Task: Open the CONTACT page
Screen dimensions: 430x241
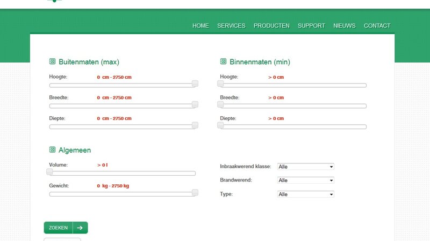Action: click(x=377, y=26)
